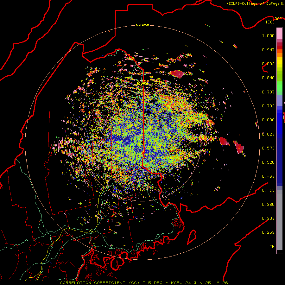
Task: Select the 0.413 scale value
Action: pyautogui.click(x=268, y=190)
